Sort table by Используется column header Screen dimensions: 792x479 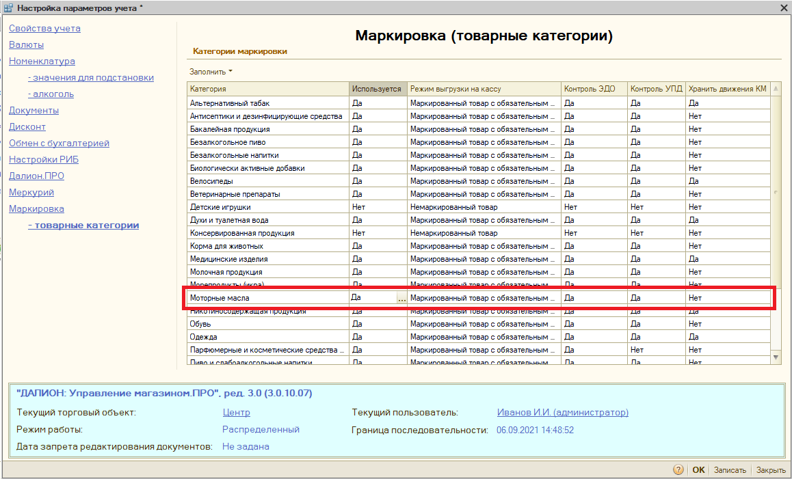(x=378, y=90)
